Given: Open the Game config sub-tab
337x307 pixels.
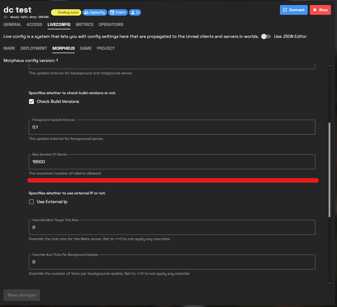Looking at the screenshot, I should (x=86, y=48).
